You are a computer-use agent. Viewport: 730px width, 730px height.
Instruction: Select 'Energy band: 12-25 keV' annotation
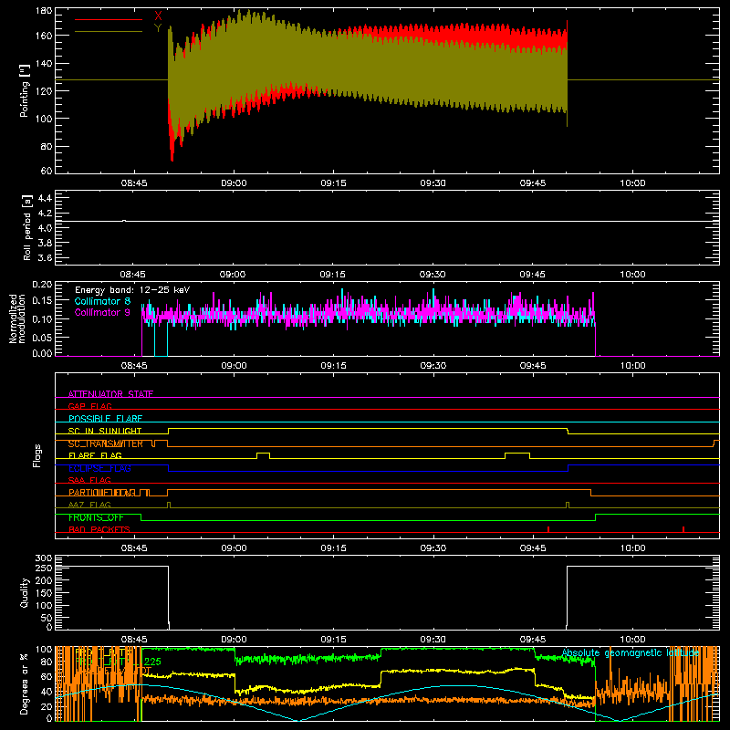[x=132, y=290]
